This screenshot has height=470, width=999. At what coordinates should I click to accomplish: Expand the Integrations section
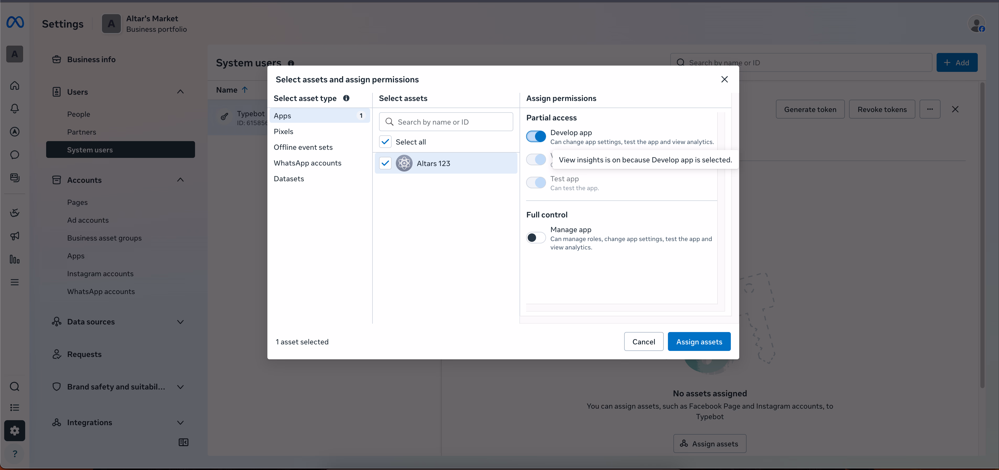180,423
